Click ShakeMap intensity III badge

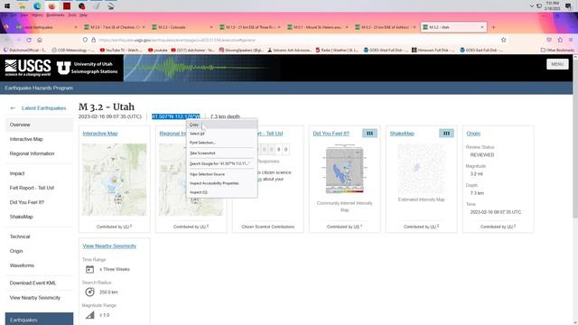446,134
